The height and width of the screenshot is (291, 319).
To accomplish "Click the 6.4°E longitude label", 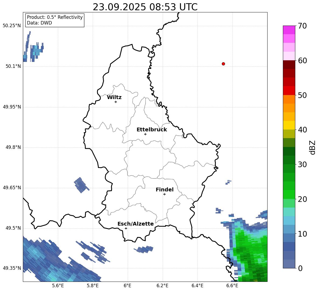I will [x=197, y=286].
